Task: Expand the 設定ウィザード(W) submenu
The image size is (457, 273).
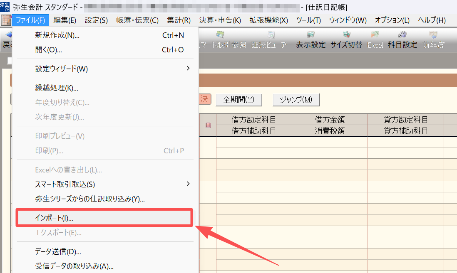Action: (x=105, y=69)
